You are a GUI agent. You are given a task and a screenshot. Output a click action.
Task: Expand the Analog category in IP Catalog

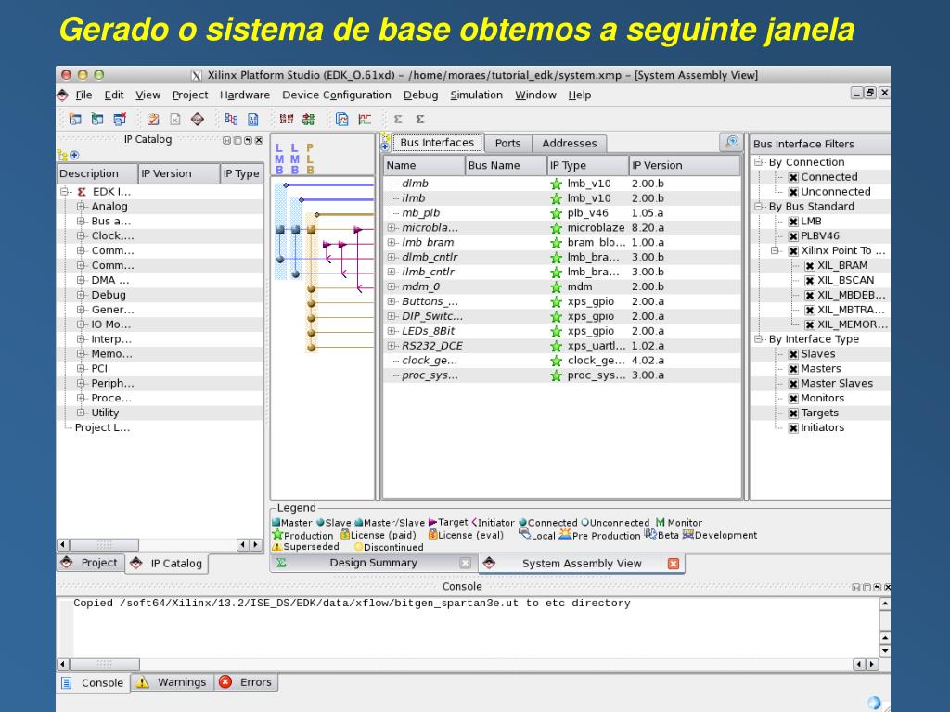(x=81, y=207)
